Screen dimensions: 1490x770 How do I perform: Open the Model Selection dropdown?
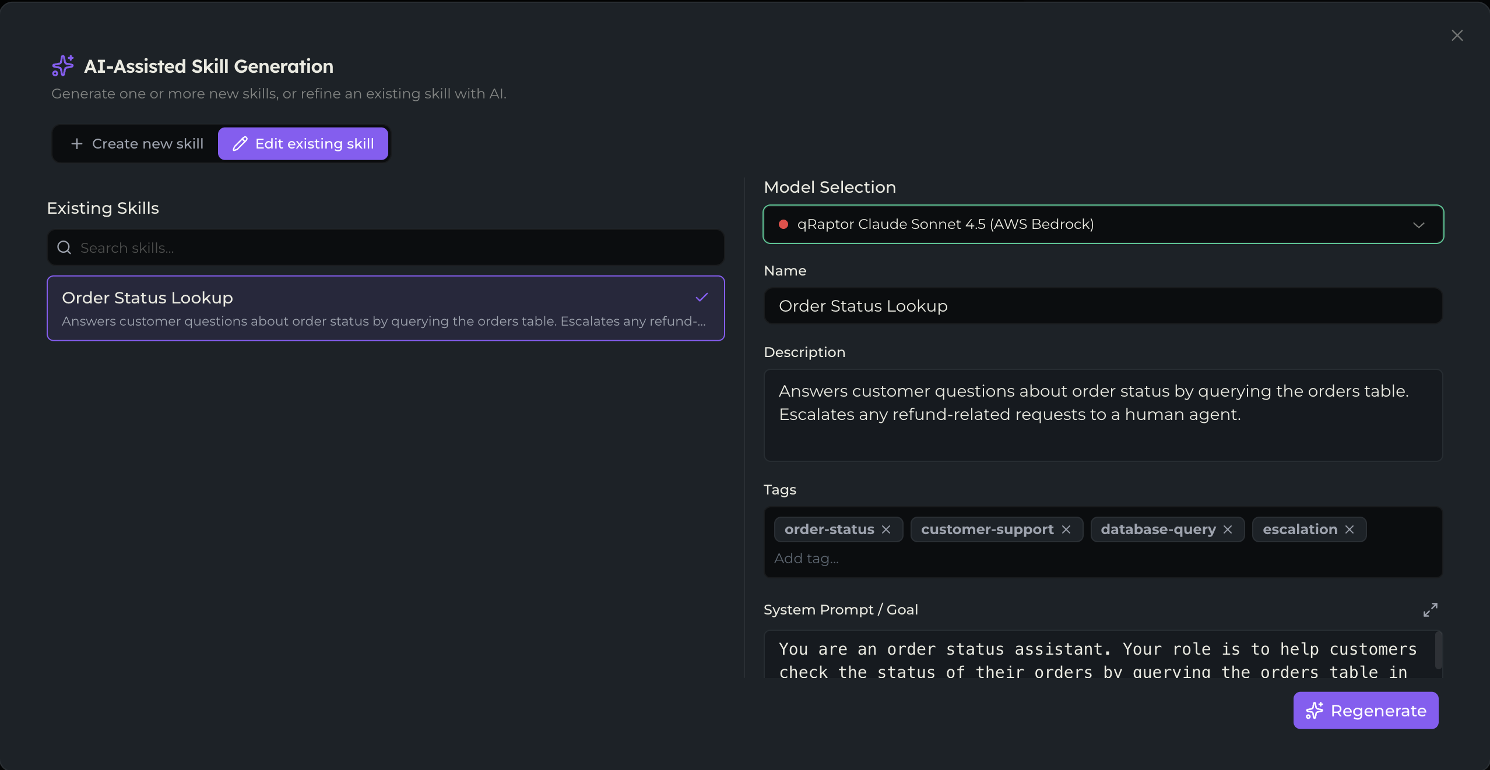[x=1103, y=224]
